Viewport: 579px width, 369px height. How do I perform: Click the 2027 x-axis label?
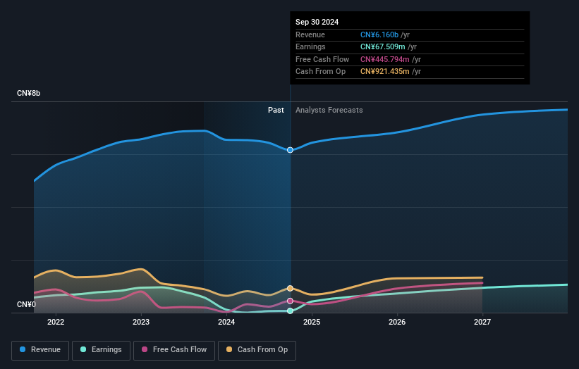[482, 323]
